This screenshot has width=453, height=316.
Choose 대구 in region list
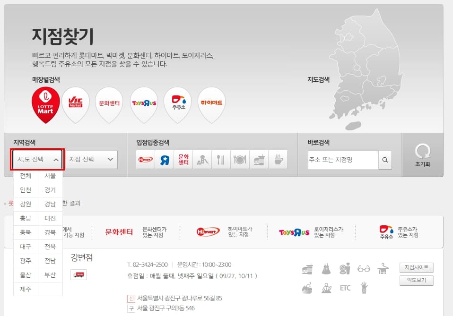coord(26,247)
